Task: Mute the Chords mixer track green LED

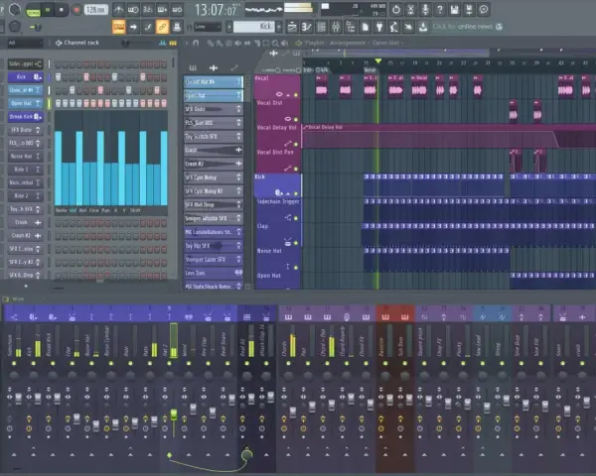Action: pos(288,363)
